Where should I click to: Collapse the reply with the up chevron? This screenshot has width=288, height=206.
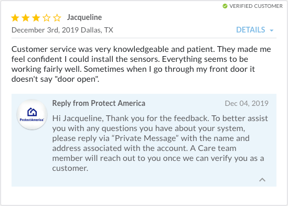click(262, 180)
